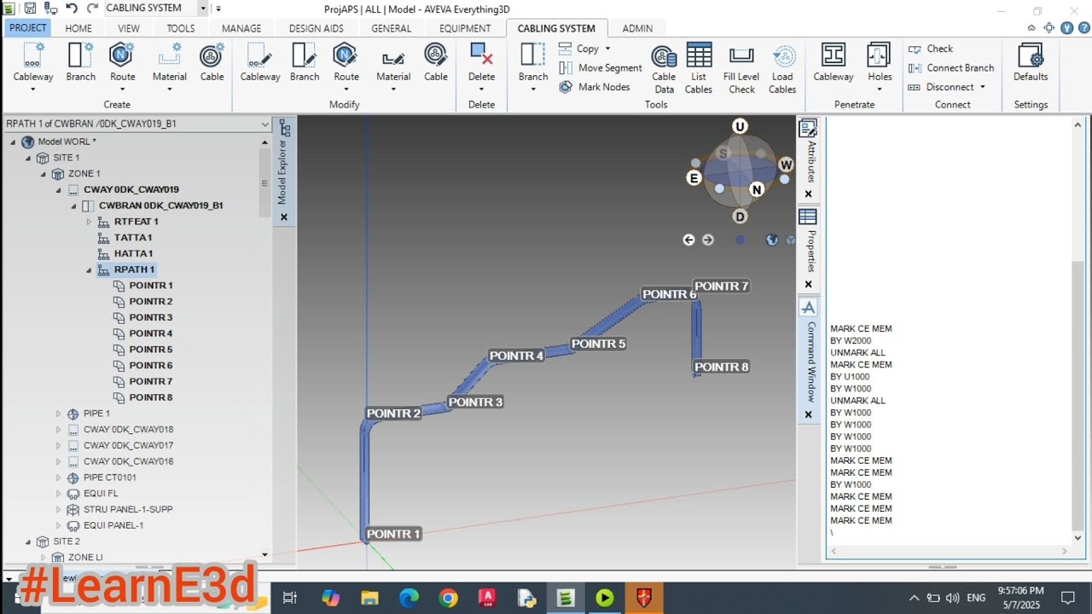Open the EQUIPMENT ribbon tab

pos(465,28)
